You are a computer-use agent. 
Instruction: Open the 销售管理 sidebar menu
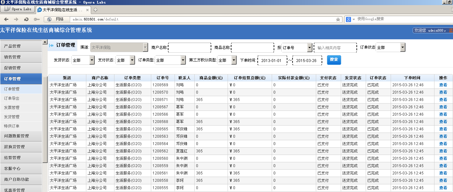point(21,57)
